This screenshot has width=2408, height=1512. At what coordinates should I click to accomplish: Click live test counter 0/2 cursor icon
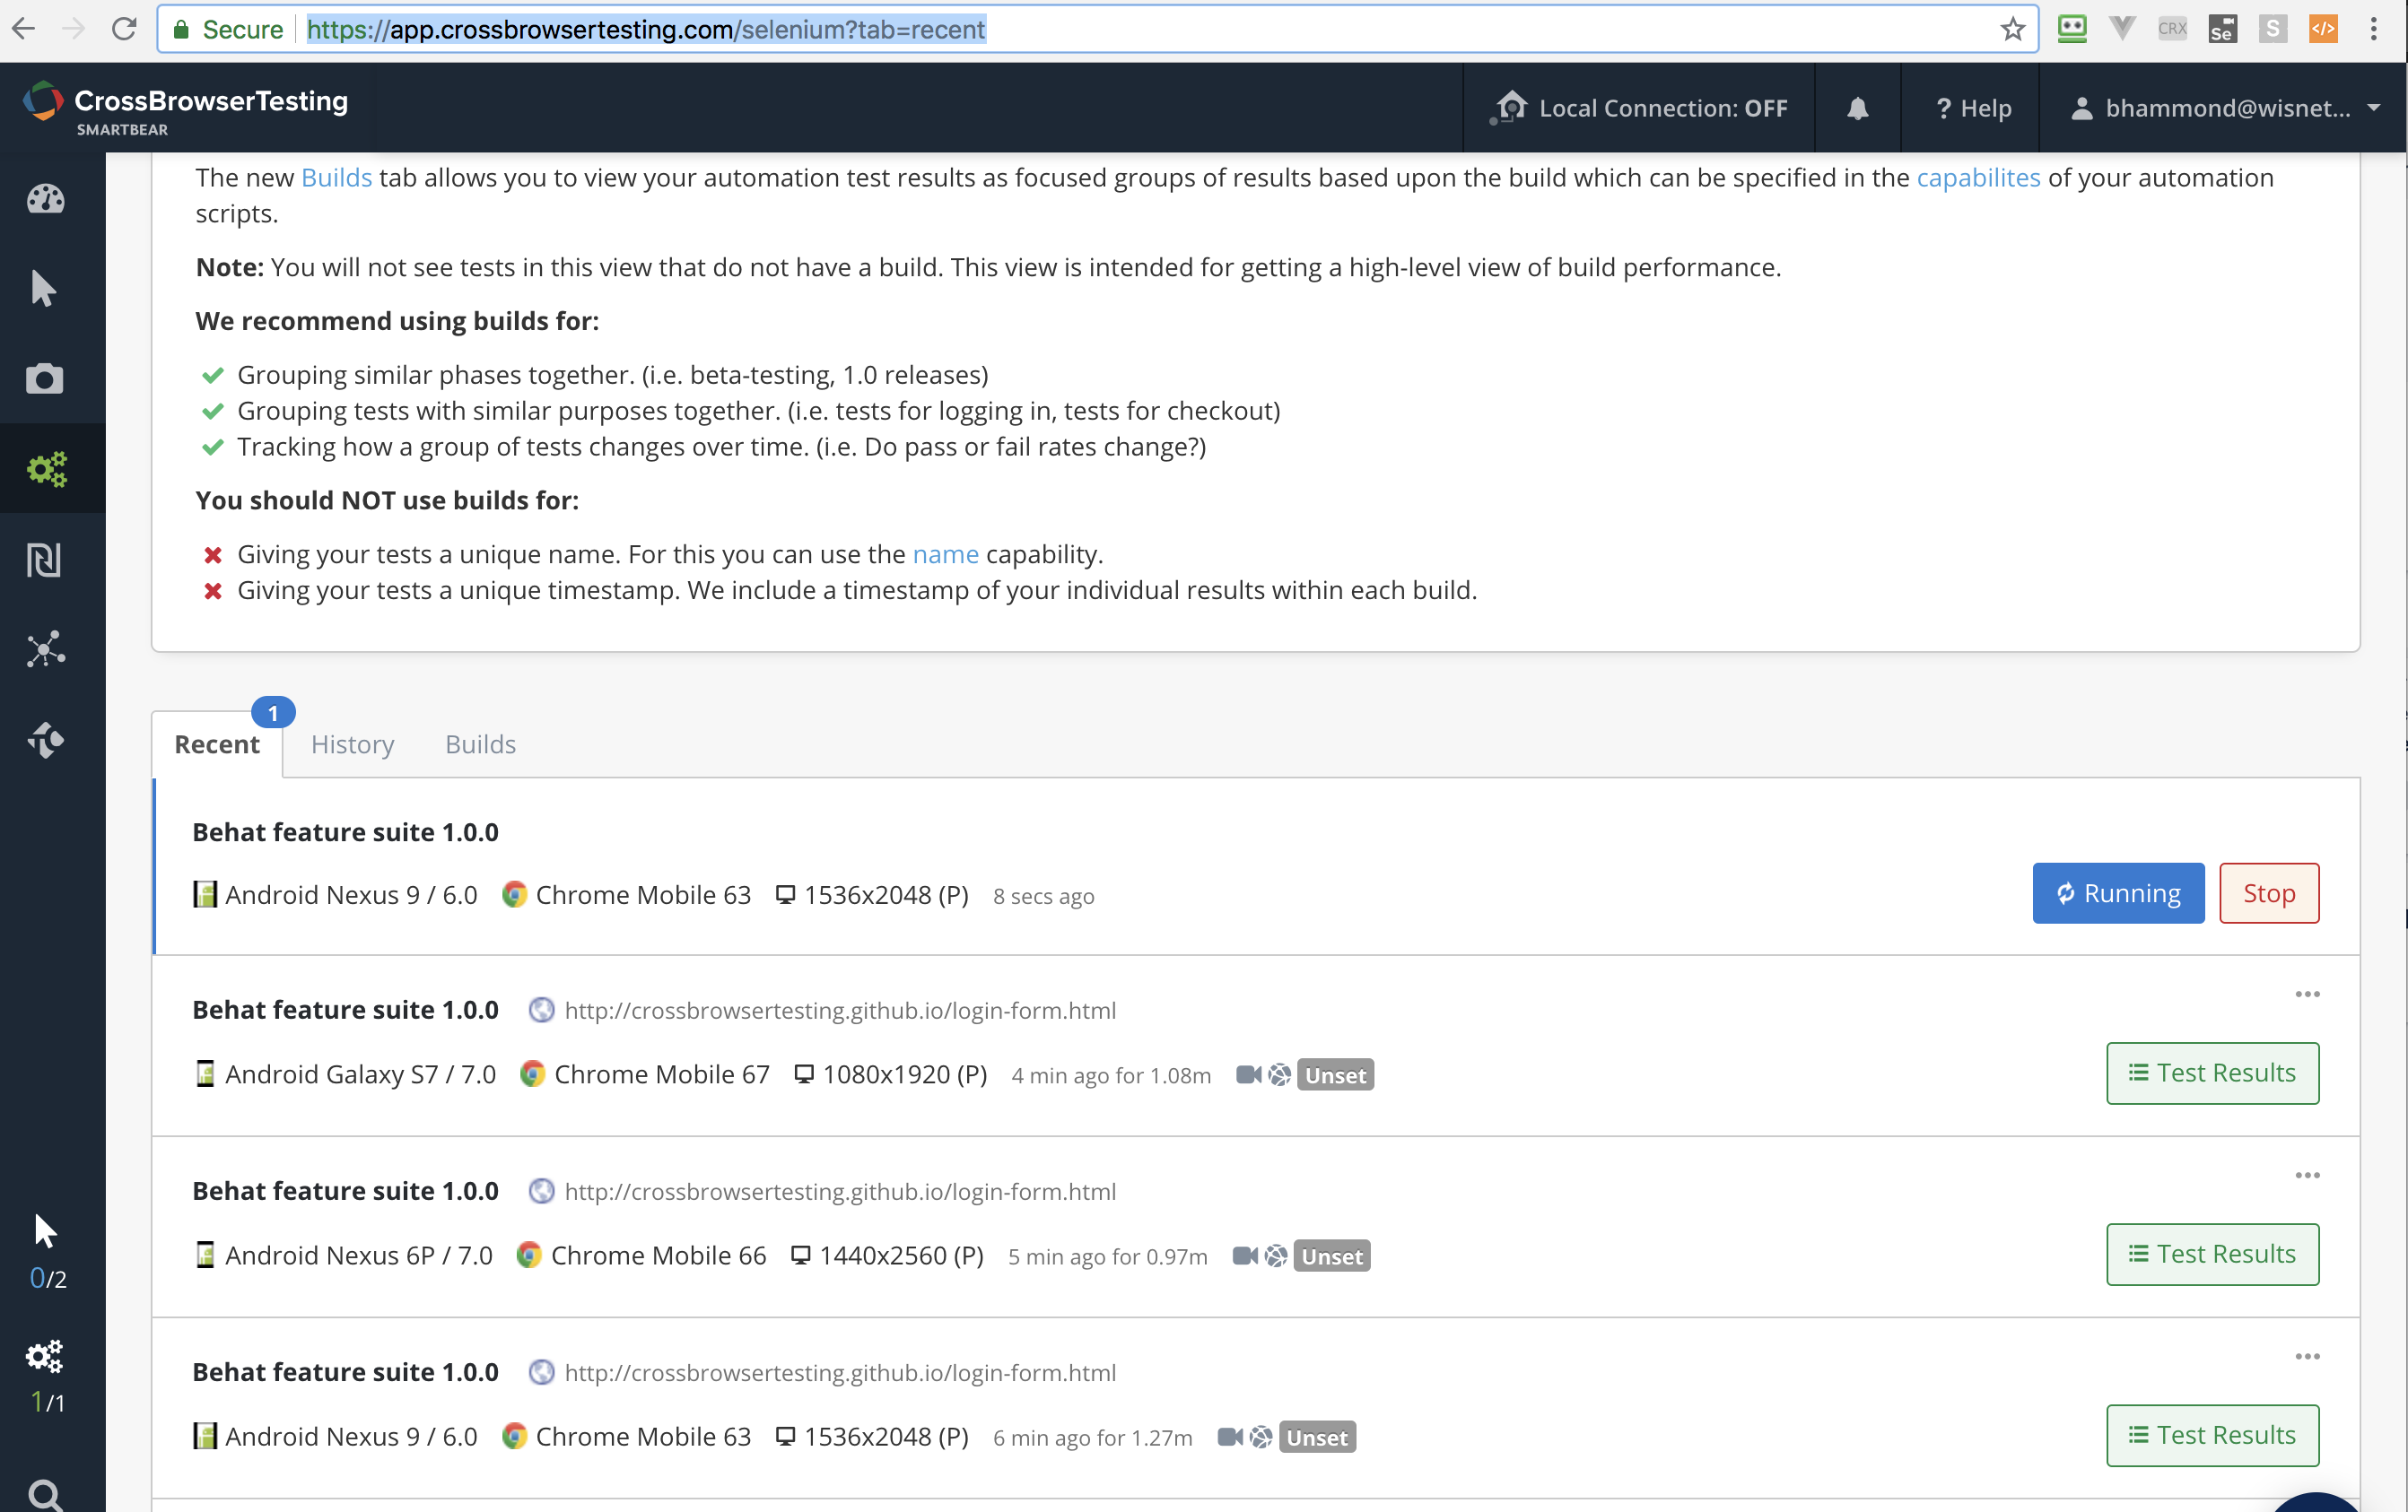[46, 1231]
